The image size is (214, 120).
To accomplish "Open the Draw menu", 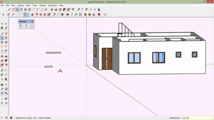I will 28,5.
